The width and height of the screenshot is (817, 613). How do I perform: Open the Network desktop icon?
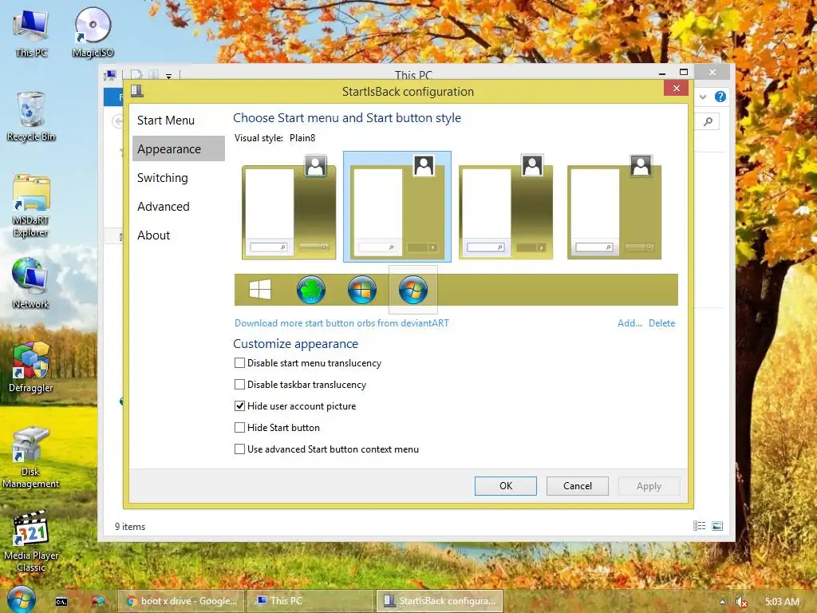point(31,284)
